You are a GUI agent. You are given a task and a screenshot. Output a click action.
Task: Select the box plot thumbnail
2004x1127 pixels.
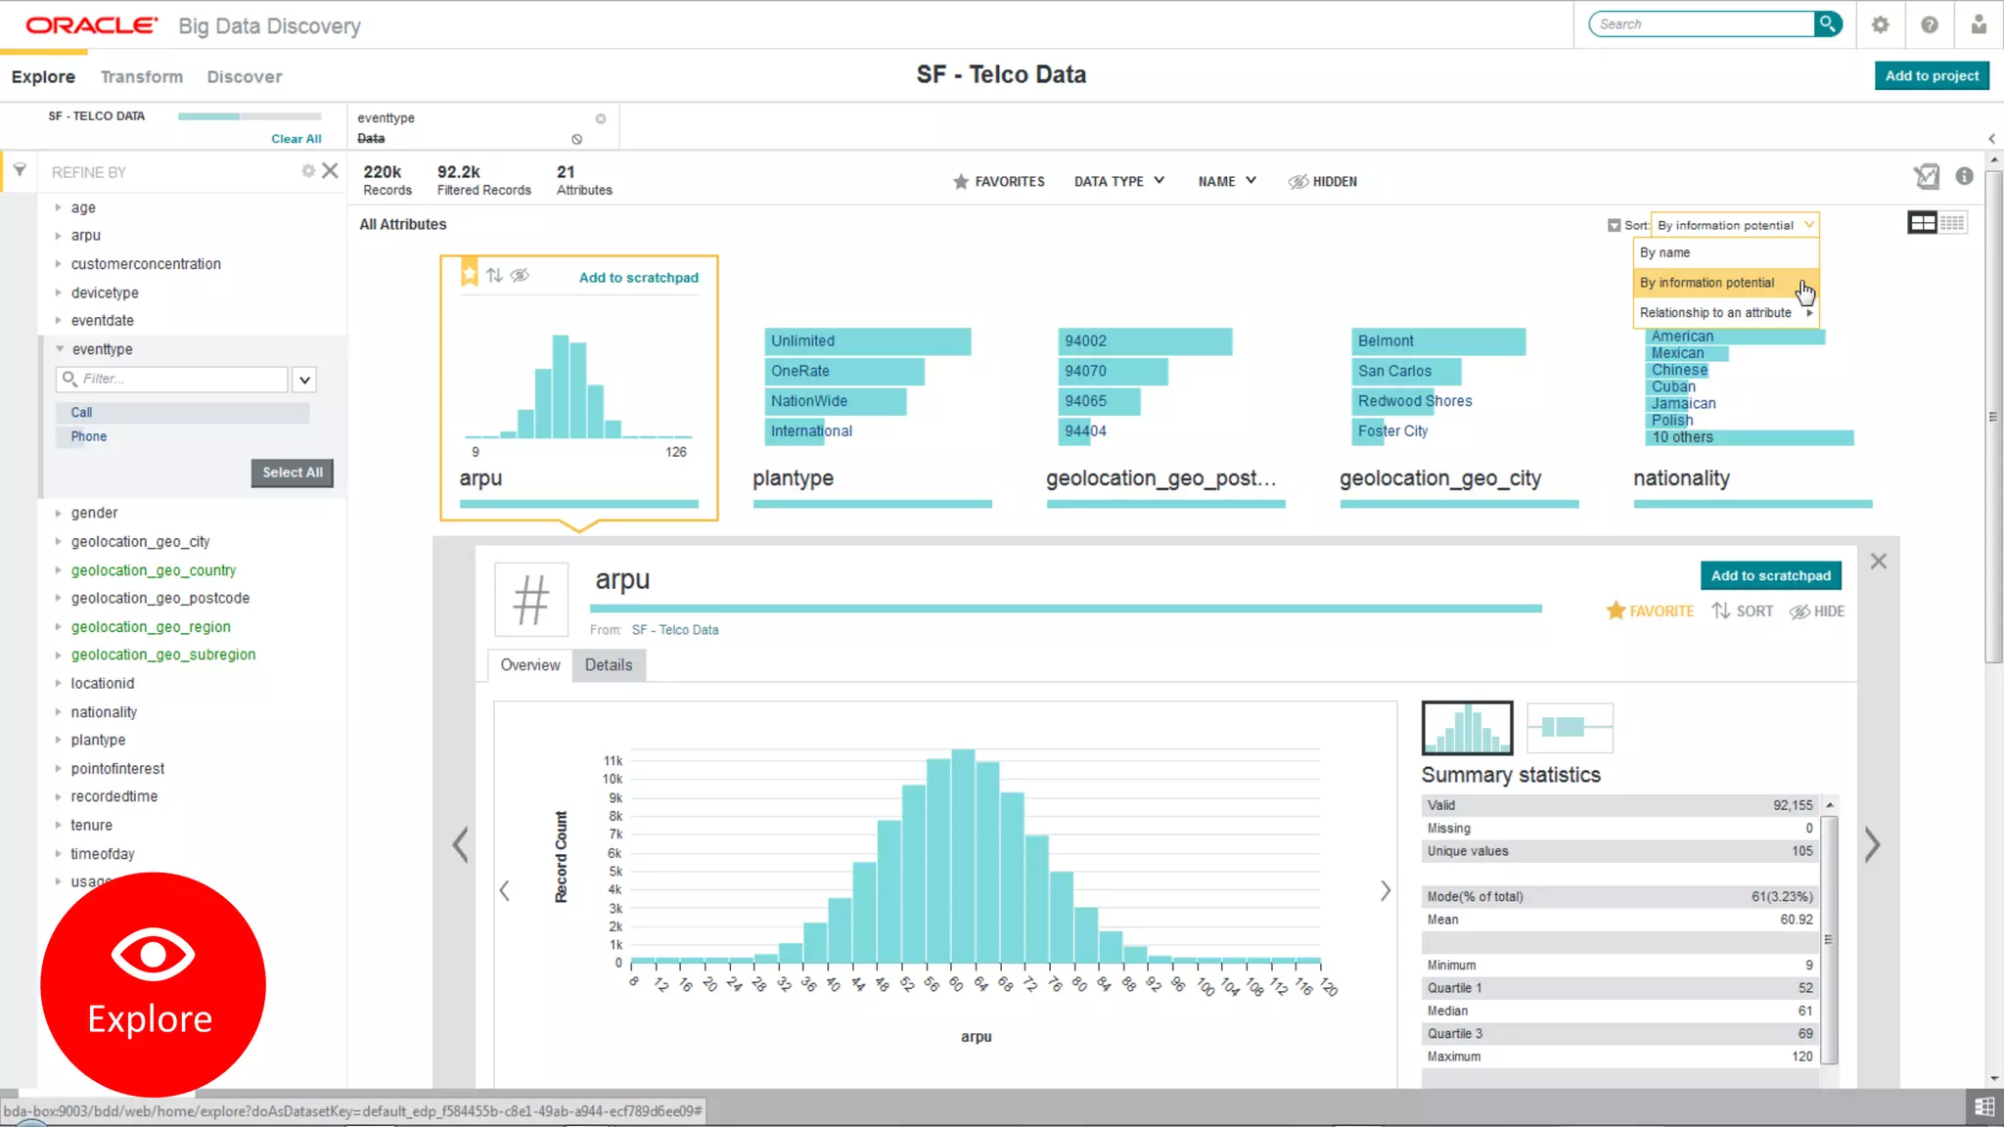pyautogui.click(x=1569, y=727)
